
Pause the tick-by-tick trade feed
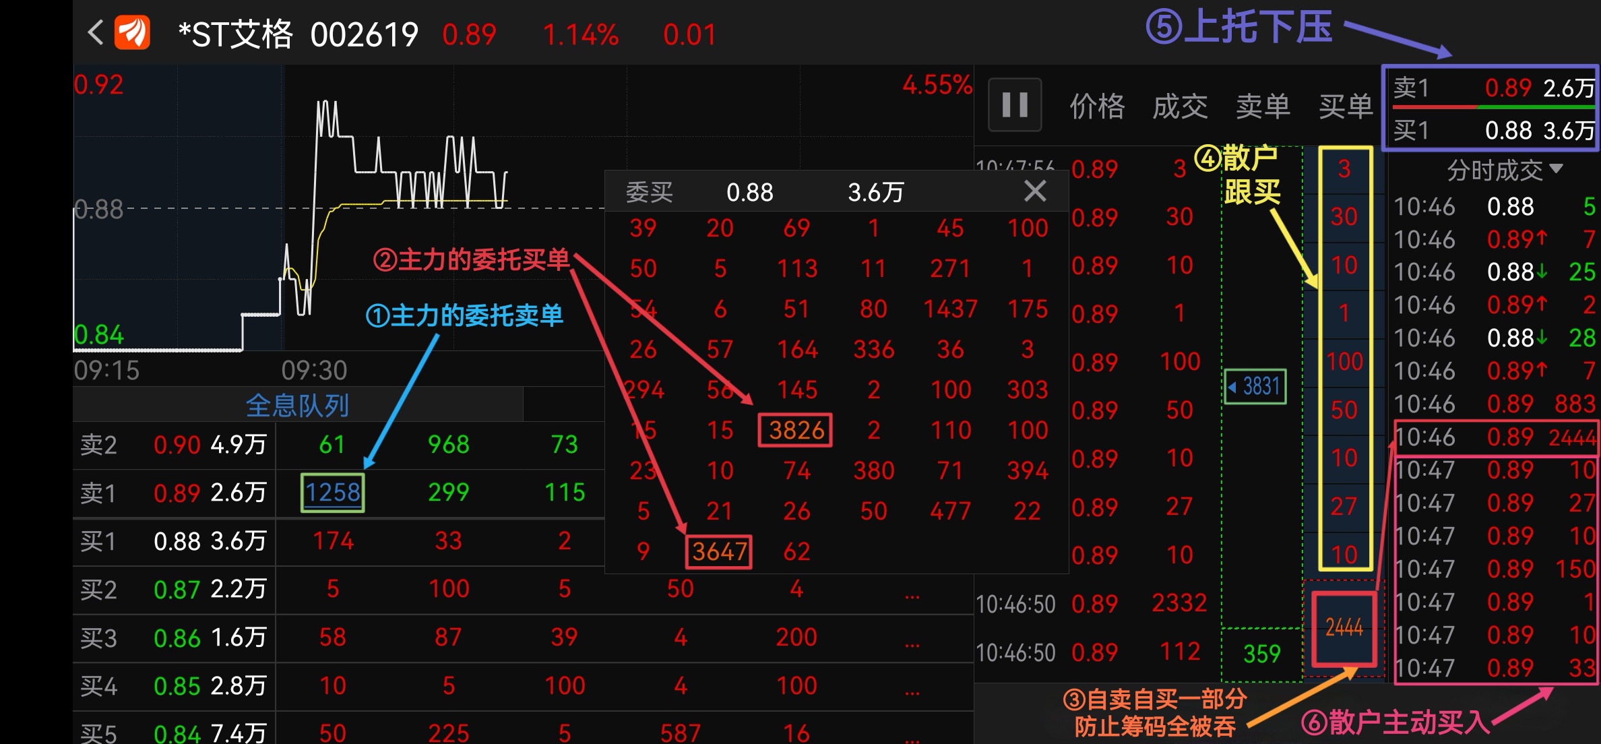pyautogui.click(x=1015, y=104)
